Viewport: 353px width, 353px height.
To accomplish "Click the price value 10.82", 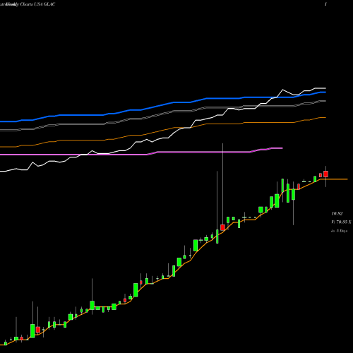I will (337, 213).
